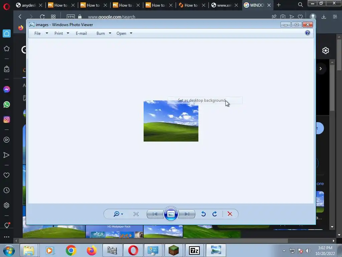The image size is (342, 257).
Task: Click the page's vertical scrollbar thumb
Action: click(339, 55)
